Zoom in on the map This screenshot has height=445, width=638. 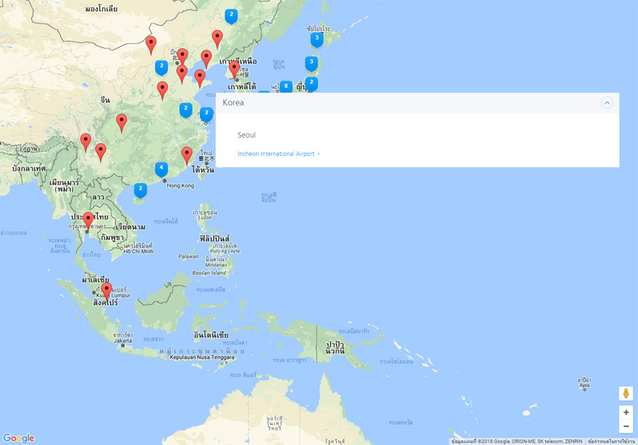pyautogui.click(x=626, y=412)
